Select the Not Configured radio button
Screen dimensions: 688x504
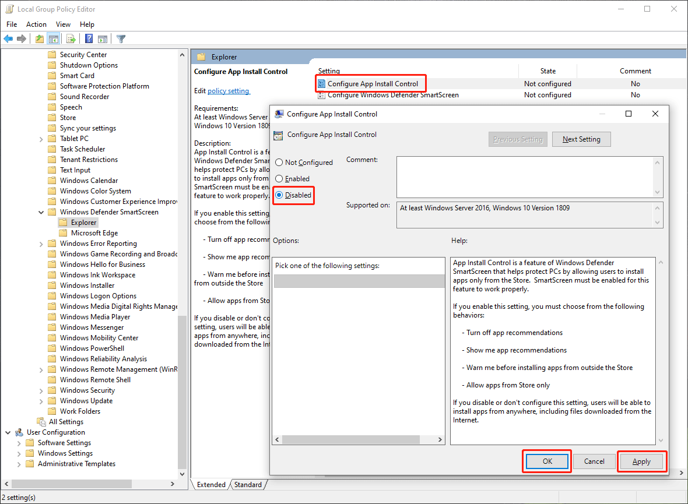279,163
